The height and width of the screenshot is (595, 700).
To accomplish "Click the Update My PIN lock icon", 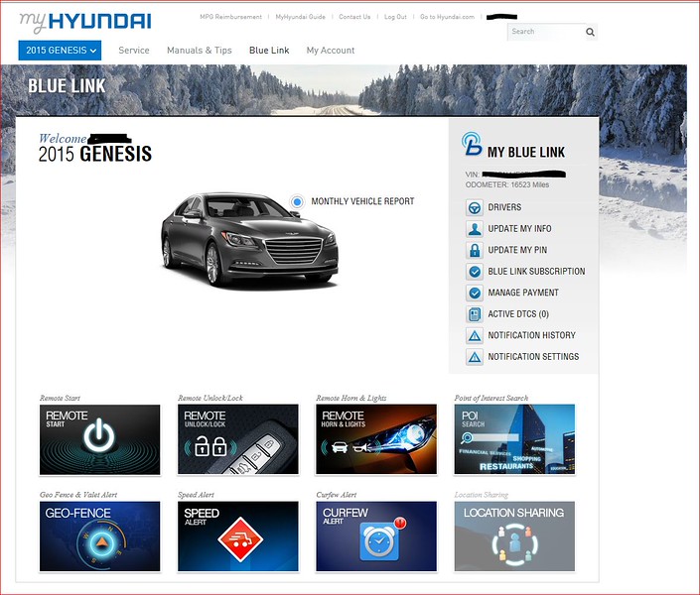I will (x=475, y=250).
